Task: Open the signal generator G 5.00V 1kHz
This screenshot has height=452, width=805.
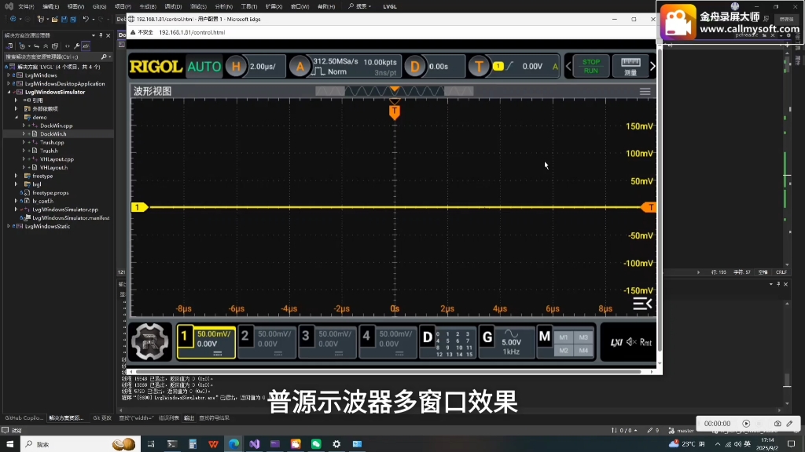Action: click(x=506, y=342)
